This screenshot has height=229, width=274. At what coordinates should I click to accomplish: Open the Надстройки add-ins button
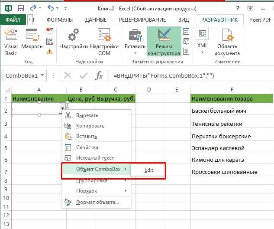tap(74, 39)
